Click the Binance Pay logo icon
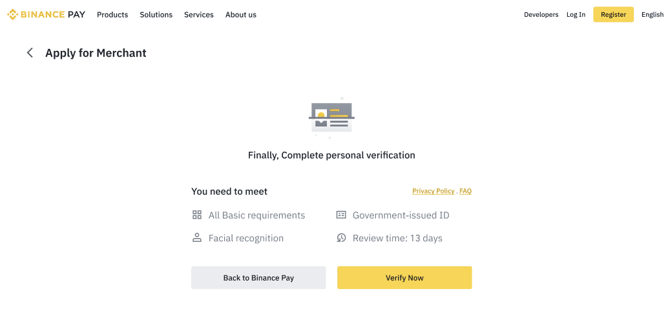668x320 pixels. 12,14
